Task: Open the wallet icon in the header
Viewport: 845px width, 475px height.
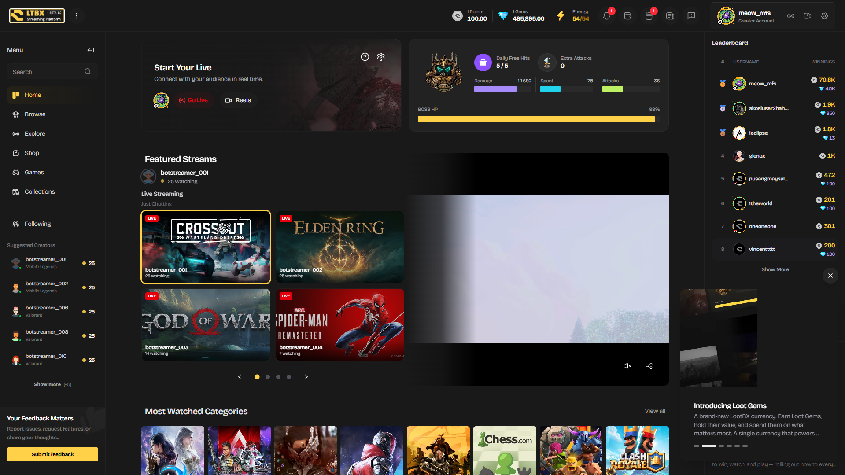Action: coord(628,16)
